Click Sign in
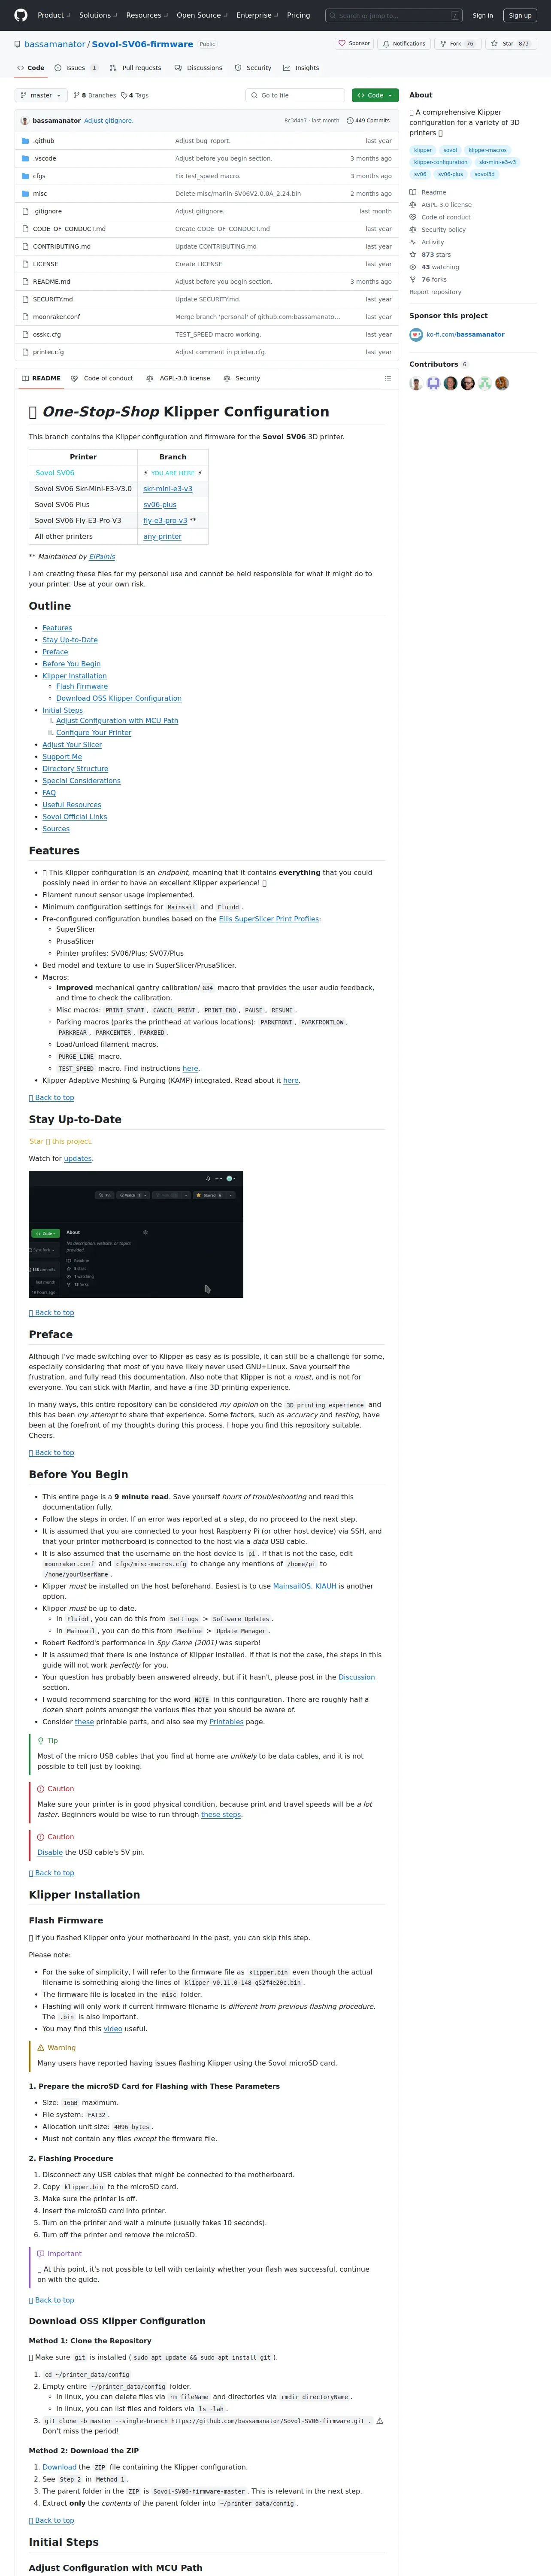The height and width of the screenshot is (2576, 551). tap(483, 15)
